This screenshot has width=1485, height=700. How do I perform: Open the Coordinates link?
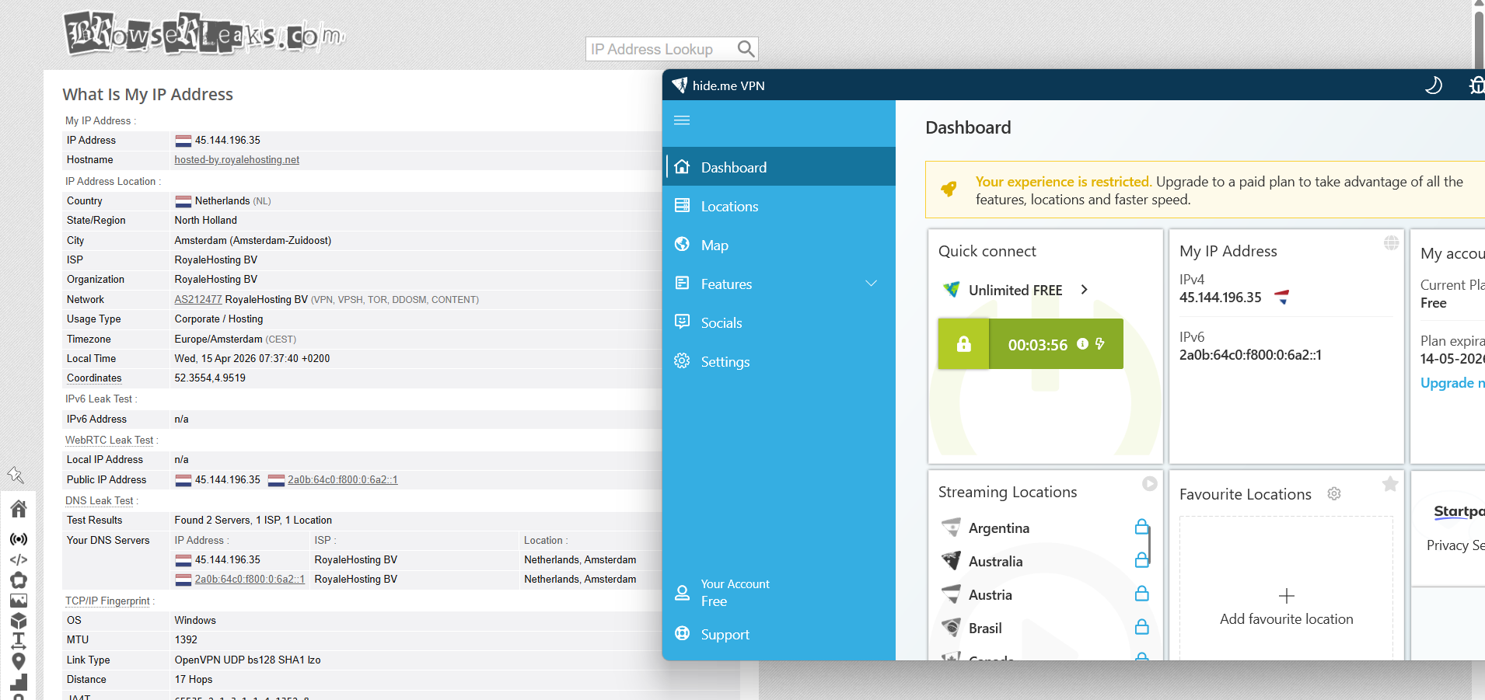[94, 378]
